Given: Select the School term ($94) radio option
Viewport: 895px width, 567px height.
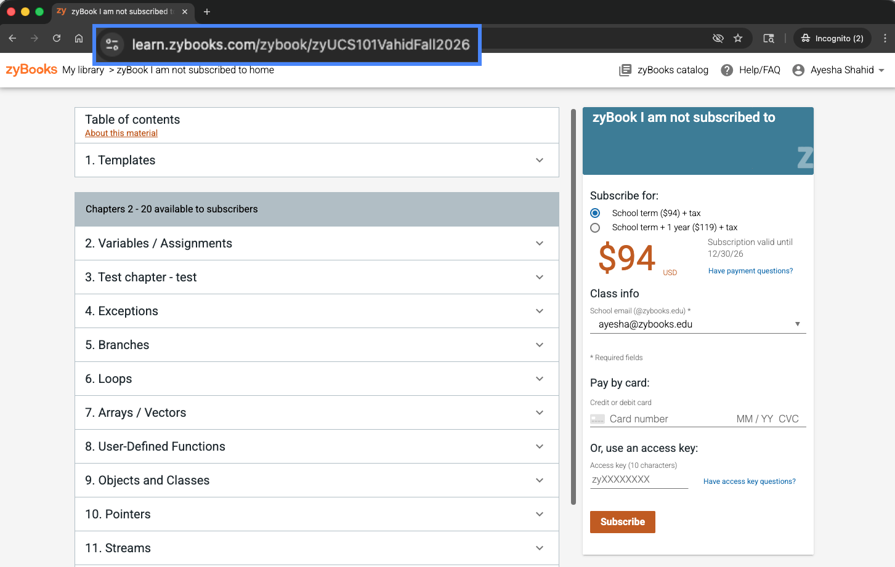Looking at the screenshot, I should (595, 213).
